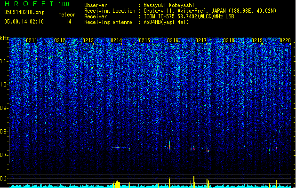Image resolution: width=296 pixels, height=188 pixels.
Task: Click the long horizontal meteor echo near 0214
Action: (121, 148)
